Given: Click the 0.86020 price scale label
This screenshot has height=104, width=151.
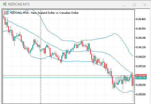Looking at the screenshot, I should tap(141, 57).
